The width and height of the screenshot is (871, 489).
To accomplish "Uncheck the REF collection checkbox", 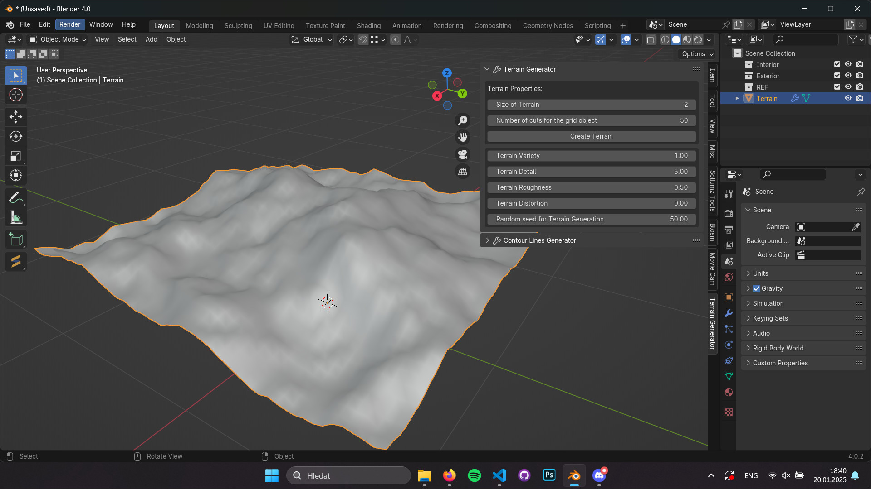I will point(837,87).
